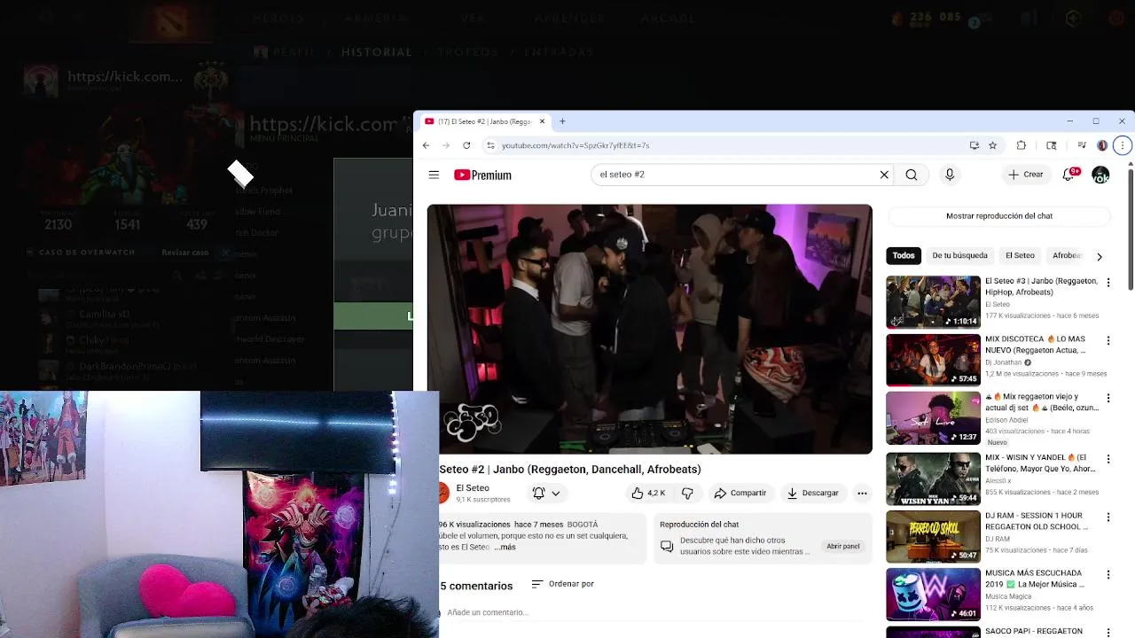
Task: Open YouTube account avatar menu
Action: point(1100,175)
